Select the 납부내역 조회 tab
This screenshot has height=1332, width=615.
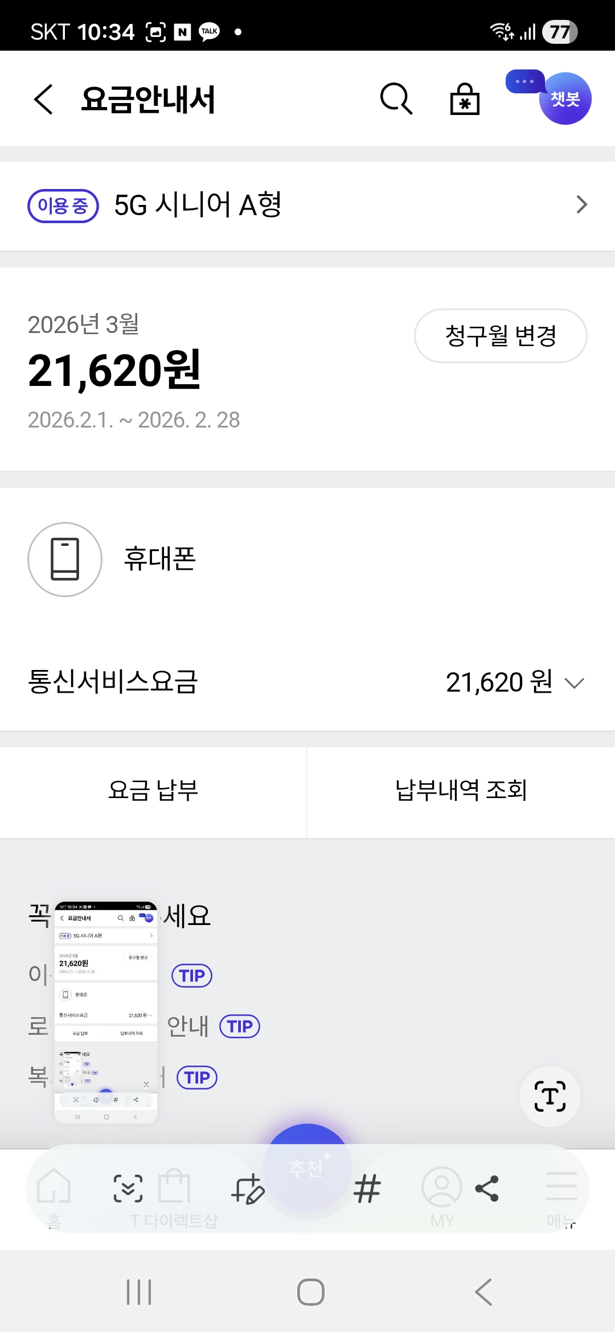pyautogui.click(x=461, y=791)
